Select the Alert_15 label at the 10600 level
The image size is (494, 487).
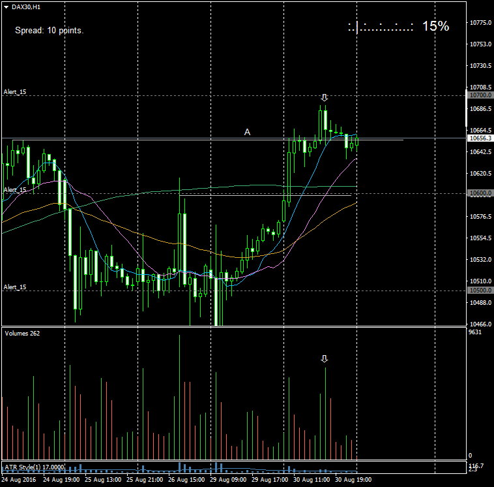tap(15, 190)
